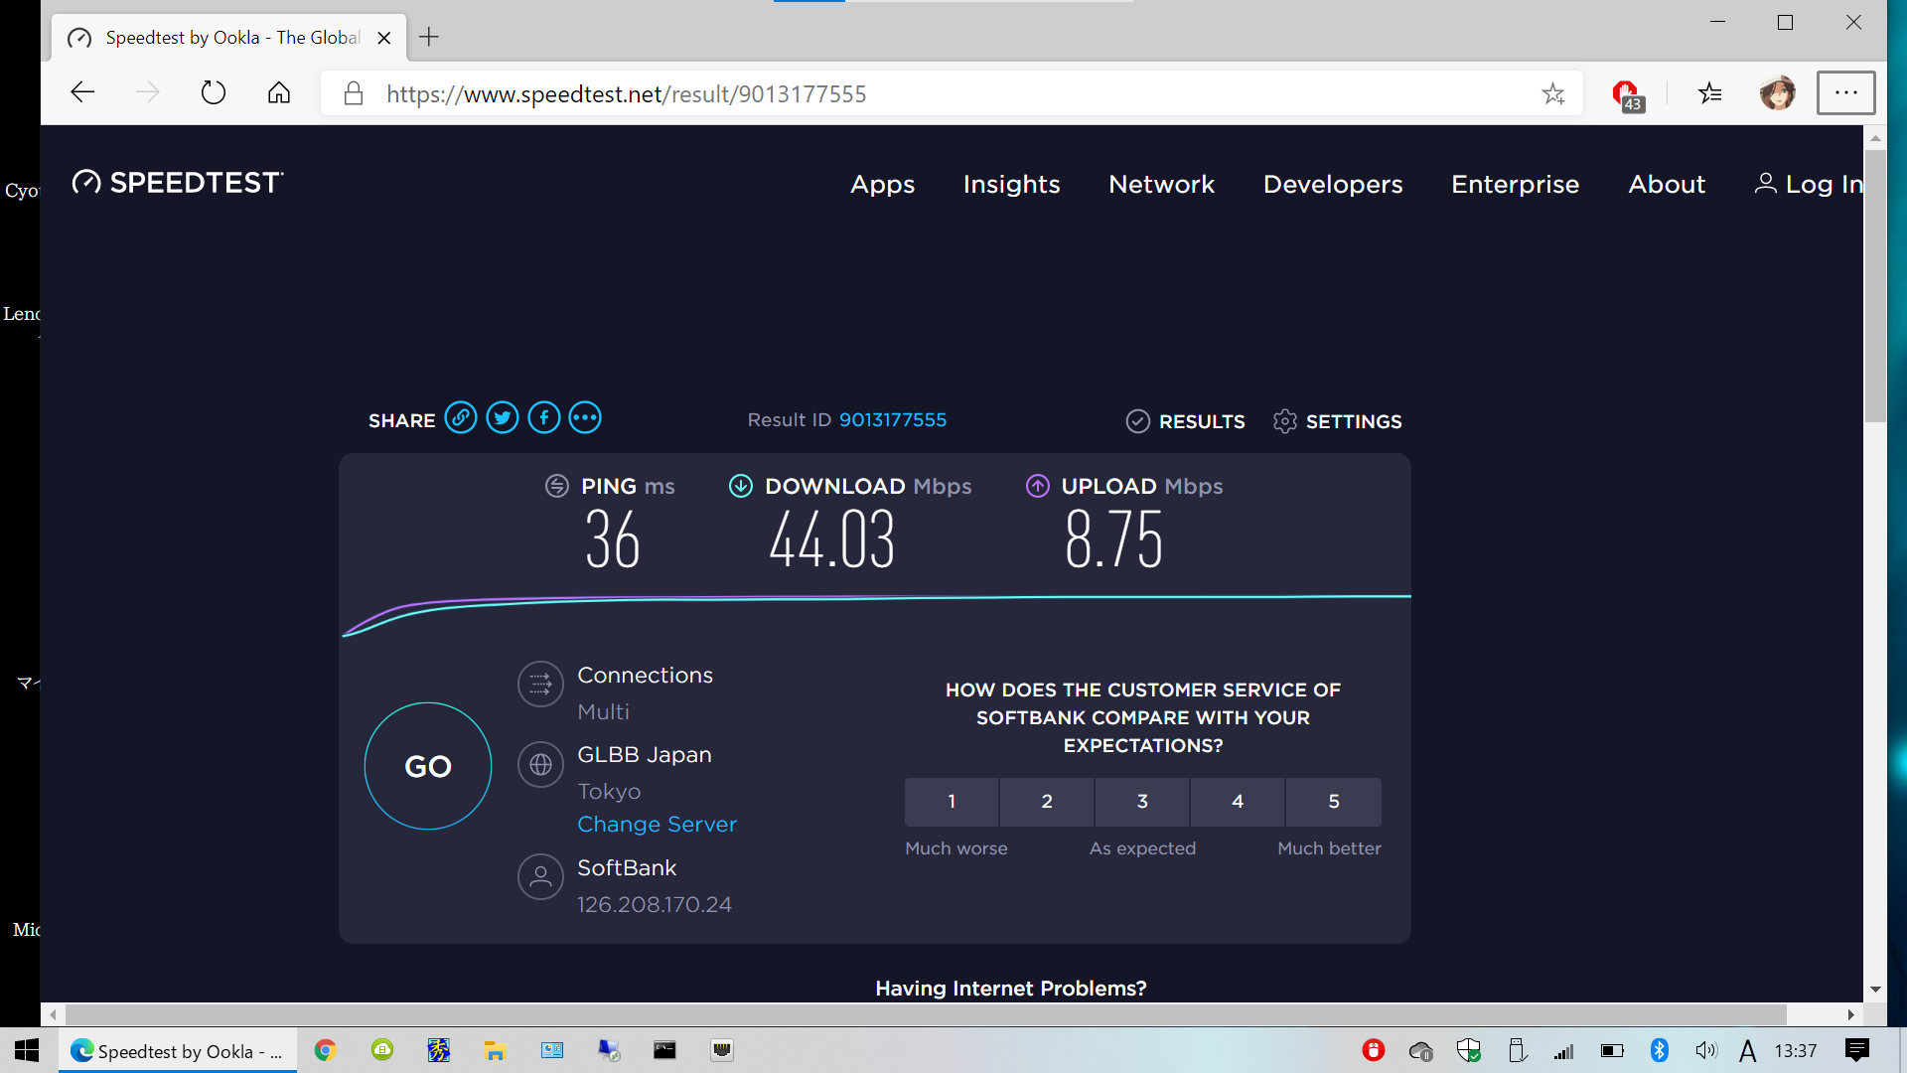Open volume control in system tray

point(1705,1050)
